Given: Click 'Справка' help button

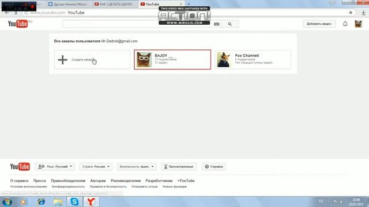Looking at the screenshot, I should click(214, 167).
